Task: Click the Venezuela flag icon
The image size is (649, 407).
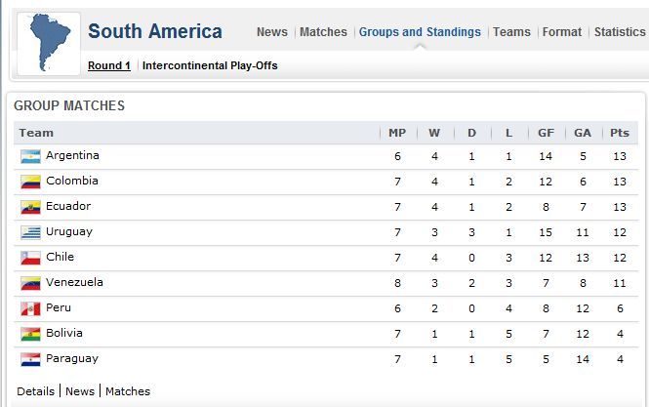Action: pos(30,283)
